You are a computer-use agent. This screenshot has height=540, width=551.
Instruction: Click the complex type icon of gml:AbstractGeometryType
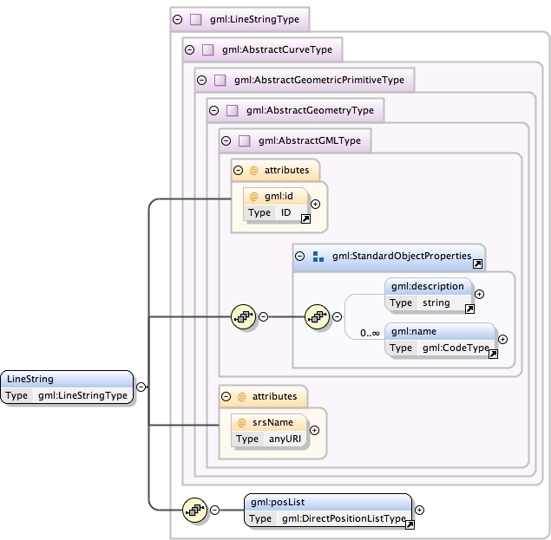point(232,111)
